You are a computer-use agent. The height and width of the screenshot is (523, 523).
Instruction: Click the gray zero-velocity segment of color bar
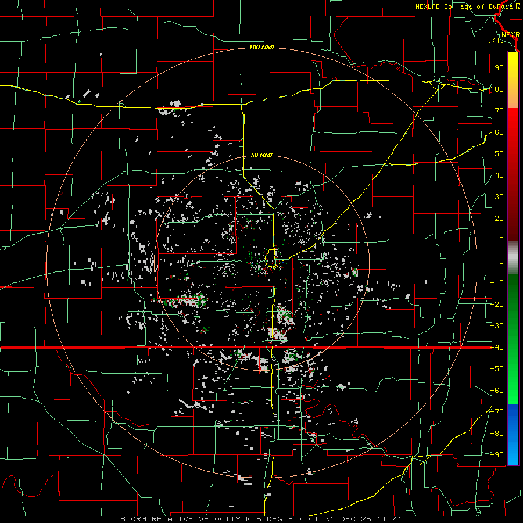[x=513, y=257]
